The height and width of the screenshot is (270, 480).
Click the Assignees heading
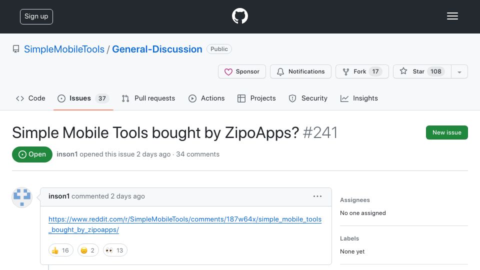coord(355,200)
